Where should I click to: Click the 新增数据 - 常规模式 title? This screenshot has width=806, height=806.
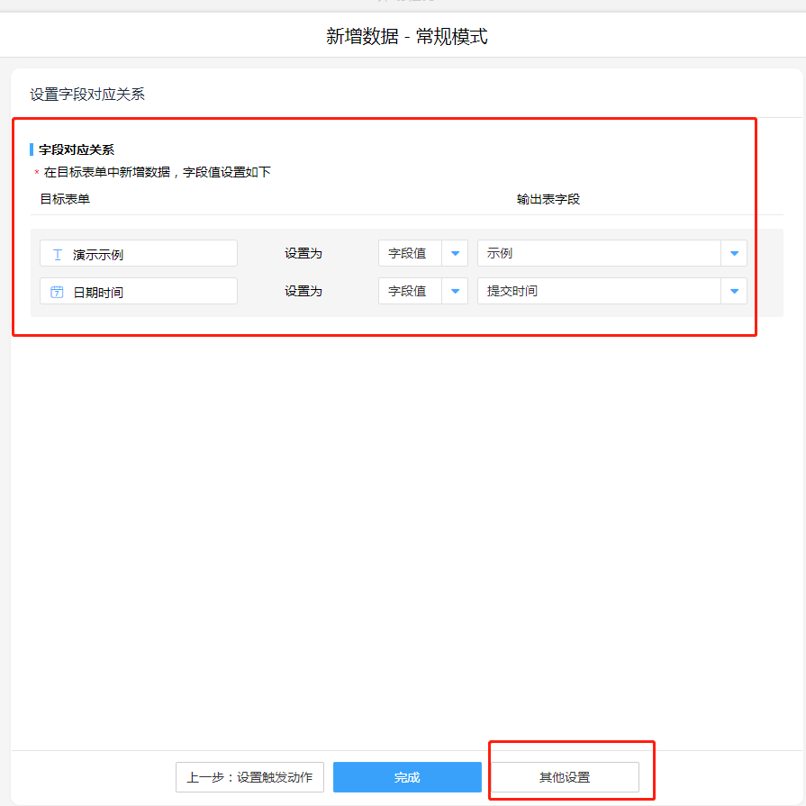pyautogui.click(x=407, y=37)
